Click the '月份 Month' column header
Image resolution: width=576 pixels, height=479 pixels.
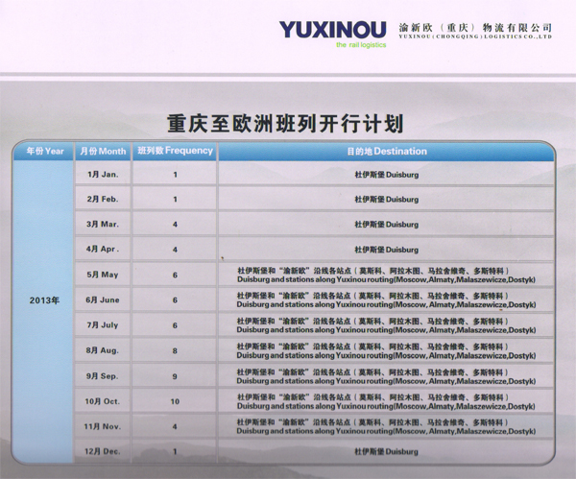pyautogui.click(x=103, y=151)
